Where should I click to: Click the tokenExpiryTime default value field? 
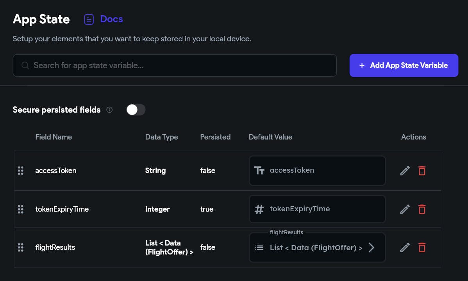317,209
